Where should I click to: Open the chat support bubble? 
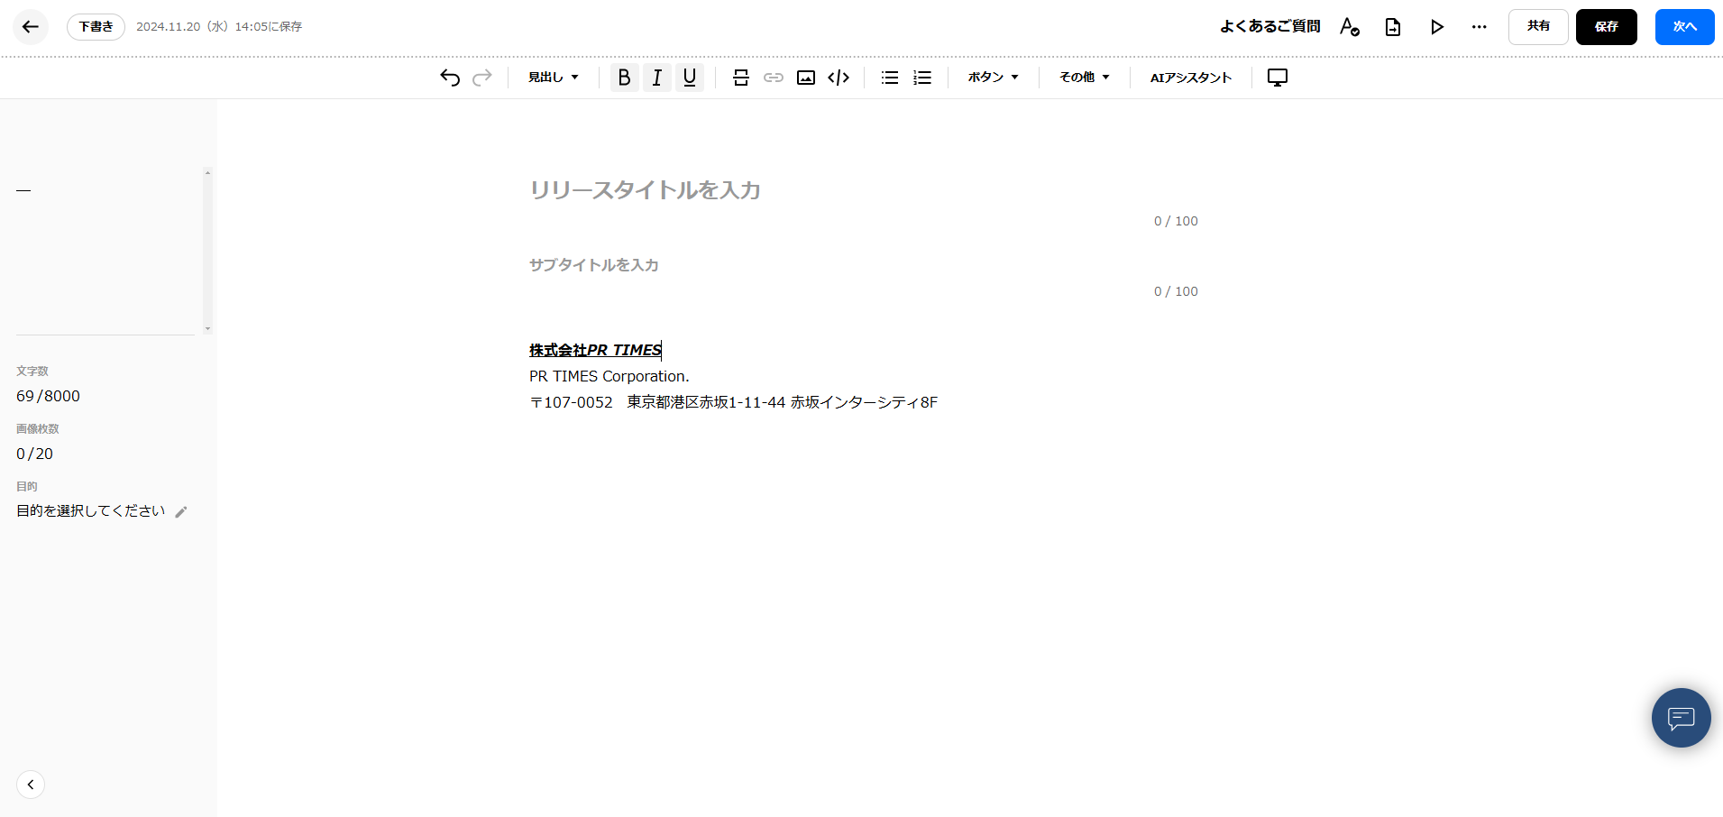coord(1681,718)
